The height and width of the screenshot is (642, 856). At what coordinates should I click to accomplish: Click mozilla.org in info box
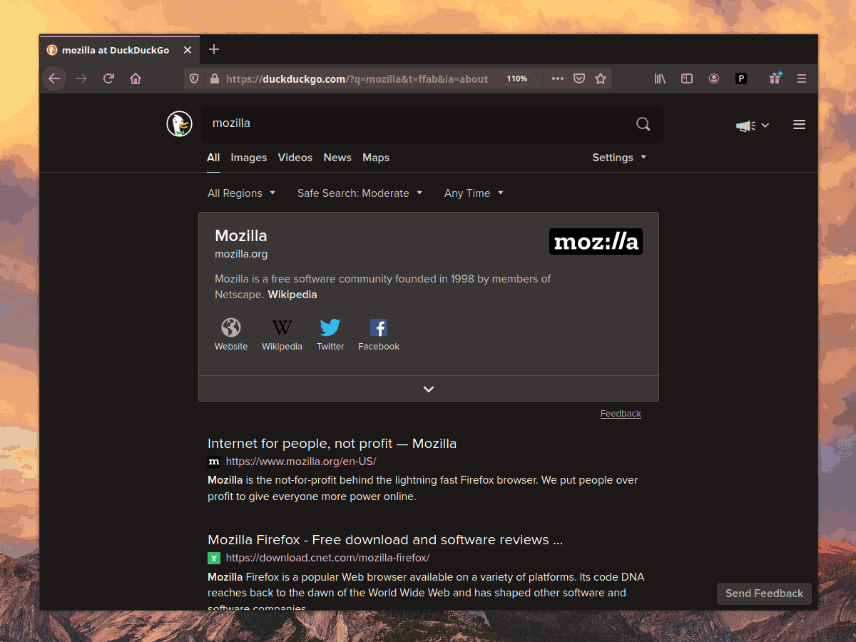coord(241,254)
